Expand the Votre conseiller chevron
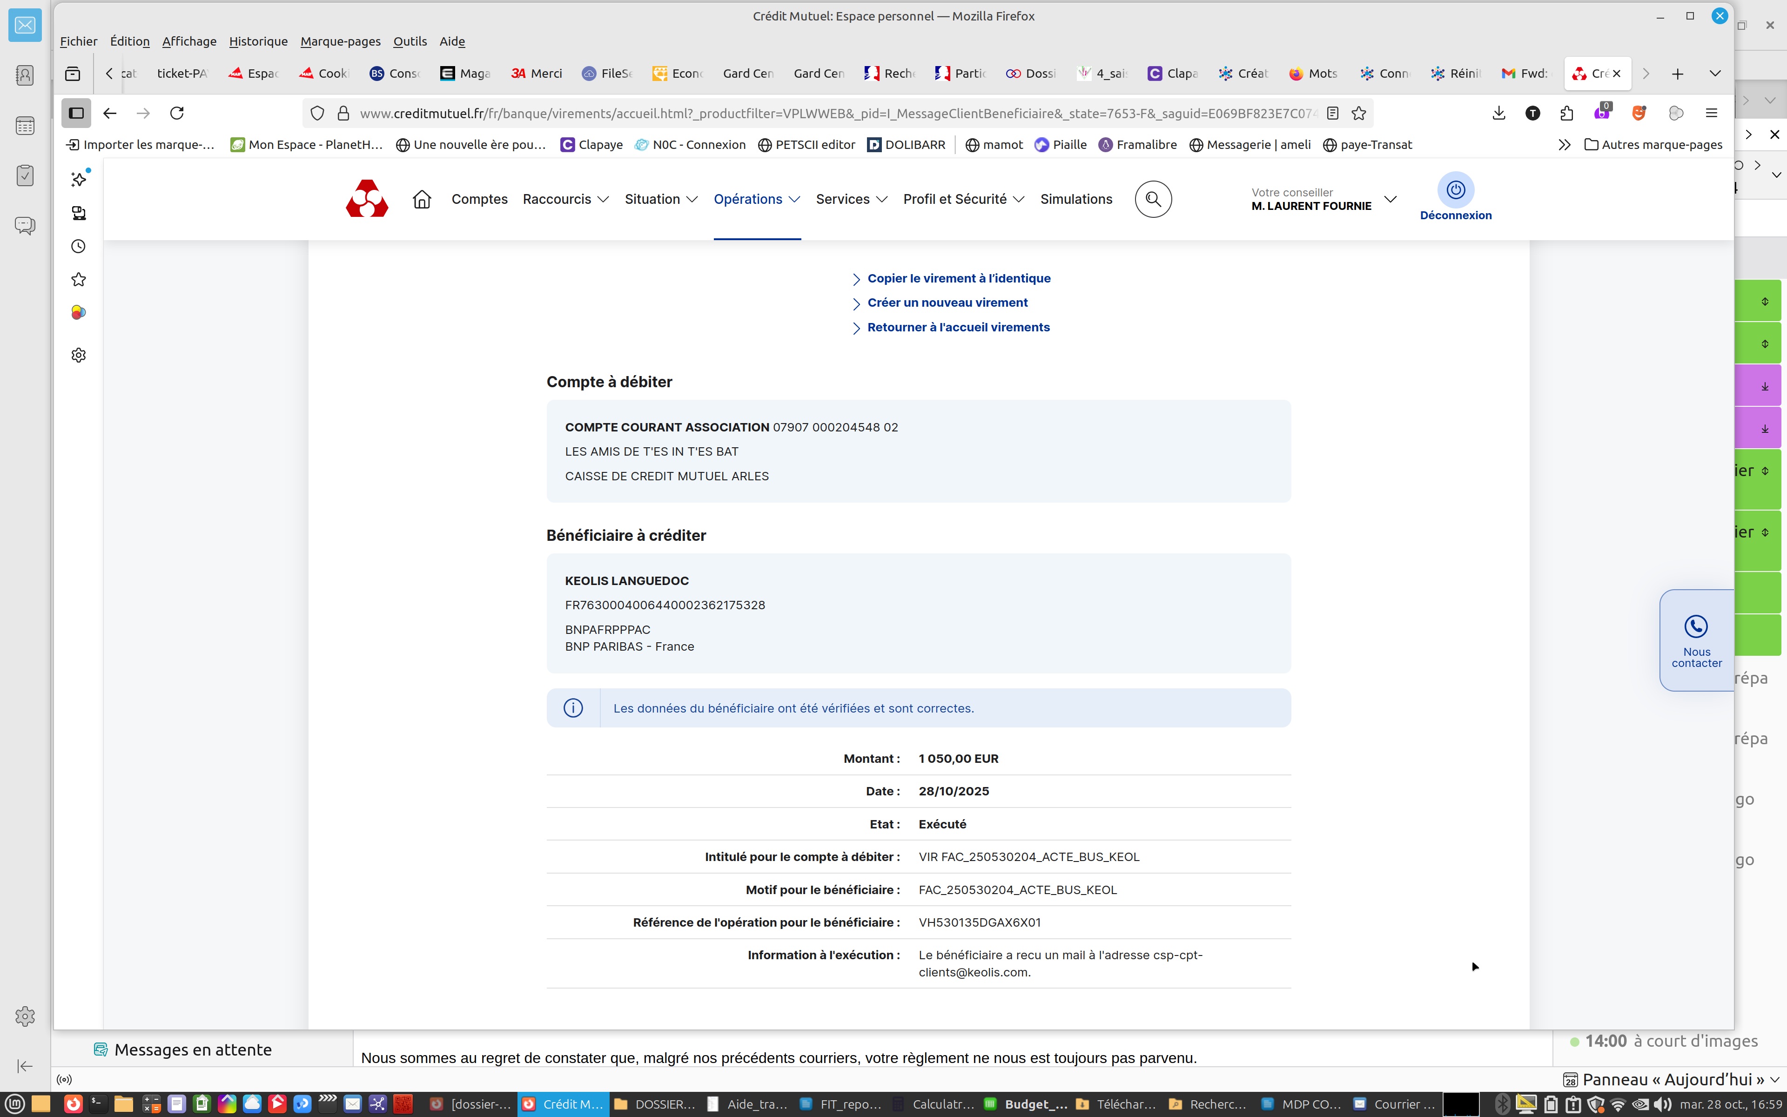 tap(1391, 200)
